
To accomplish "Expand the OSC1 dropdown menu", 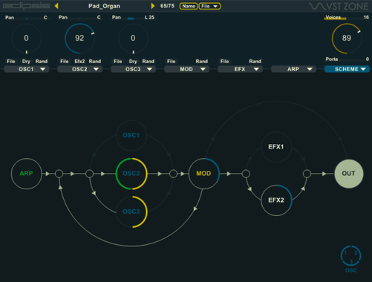I will point(27,69).
